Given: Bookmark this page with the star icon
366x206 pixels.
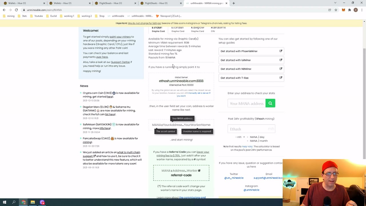Looking at the screenshot, I should click(336, 10).
